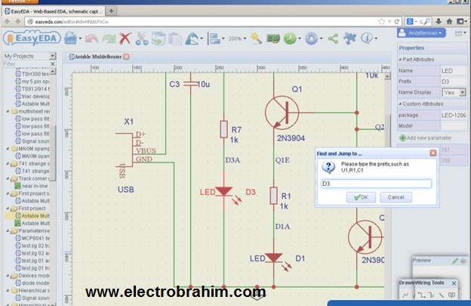This screenshot has height=306, width=471.
Task: Click the Copy icon in toolbar
Action: click(x=159, y=39)
